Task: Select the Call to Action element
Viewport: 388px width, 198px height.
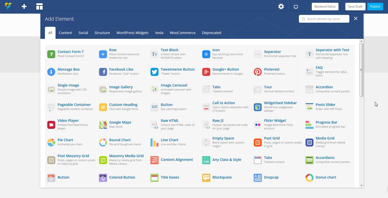Action: (x=226, y=107)
